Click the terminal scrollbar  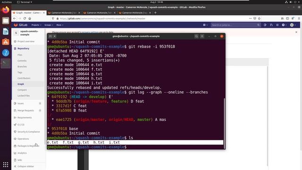[224, 123]
